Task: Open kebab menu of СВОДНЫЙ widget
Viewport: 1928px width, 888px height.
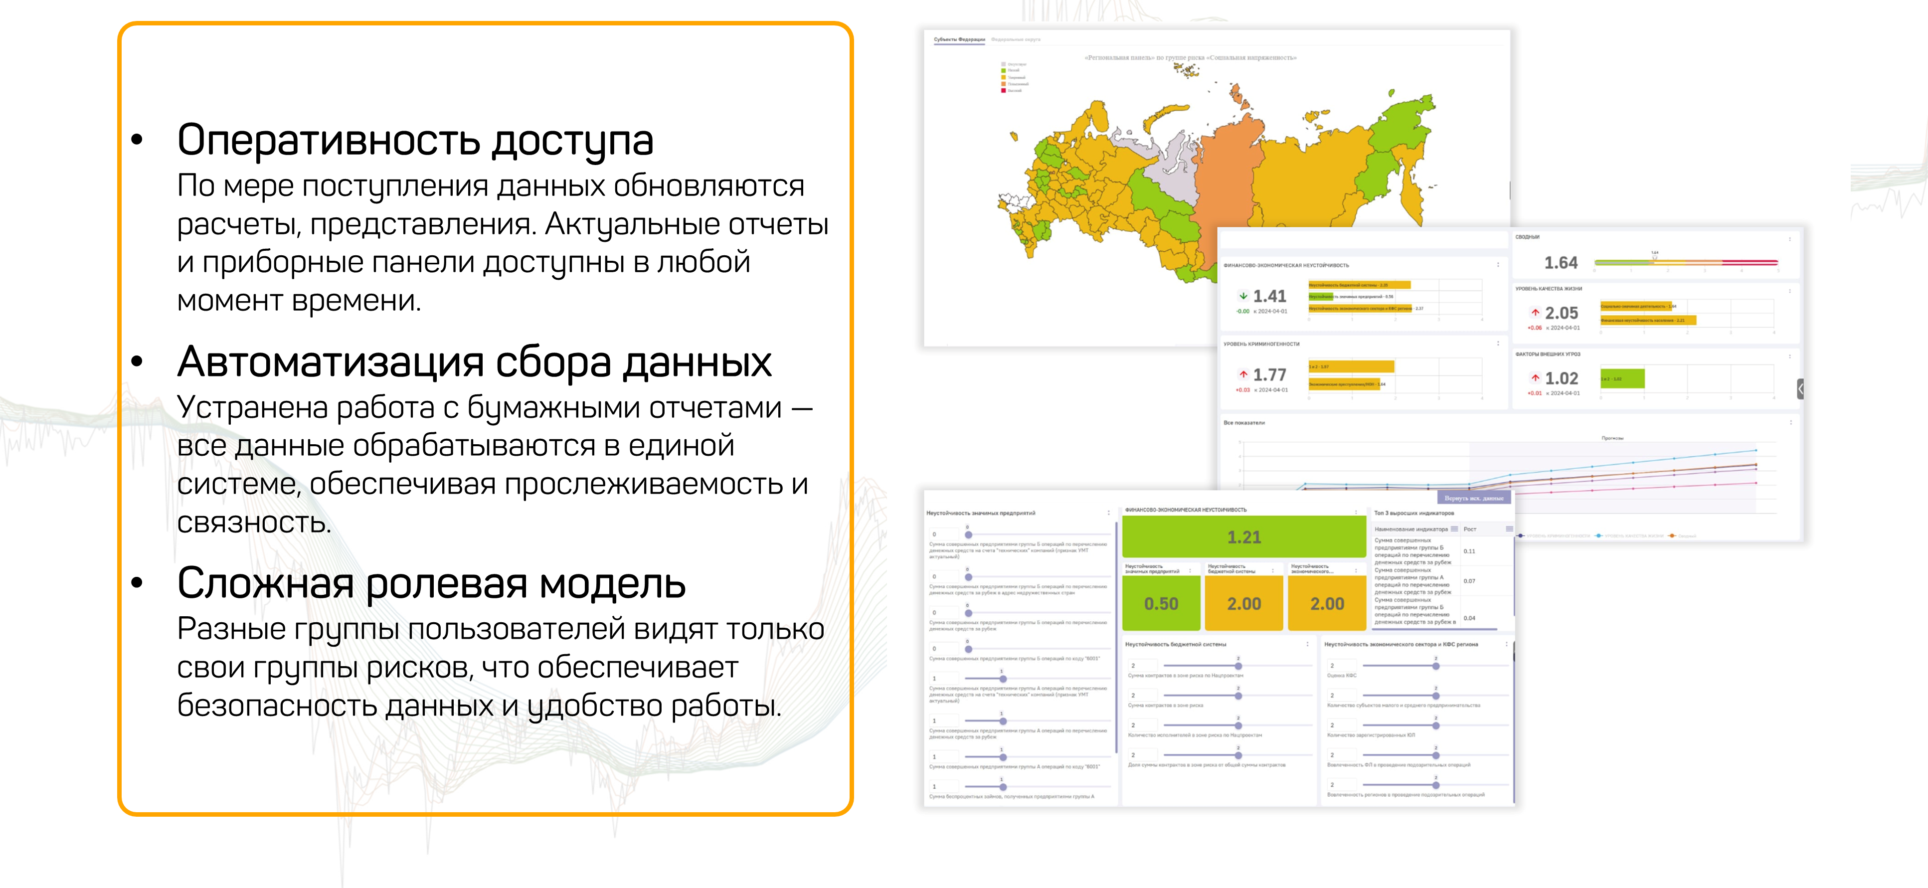Action: tap(1789, 239)
